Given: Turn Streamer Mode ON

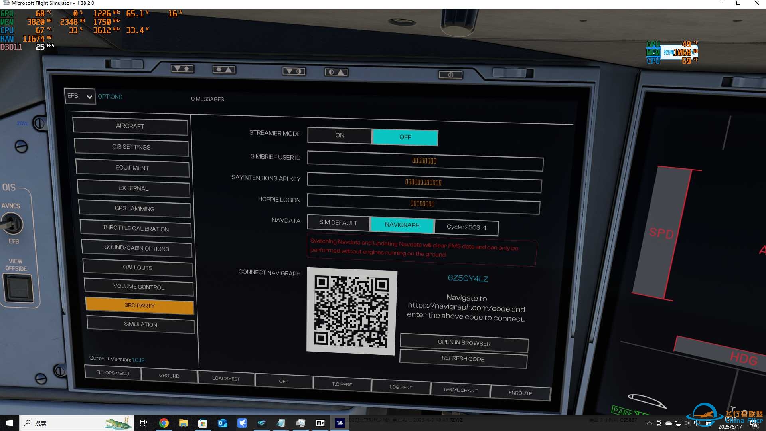Looking at the screenshot, I should tap(340, 135).
